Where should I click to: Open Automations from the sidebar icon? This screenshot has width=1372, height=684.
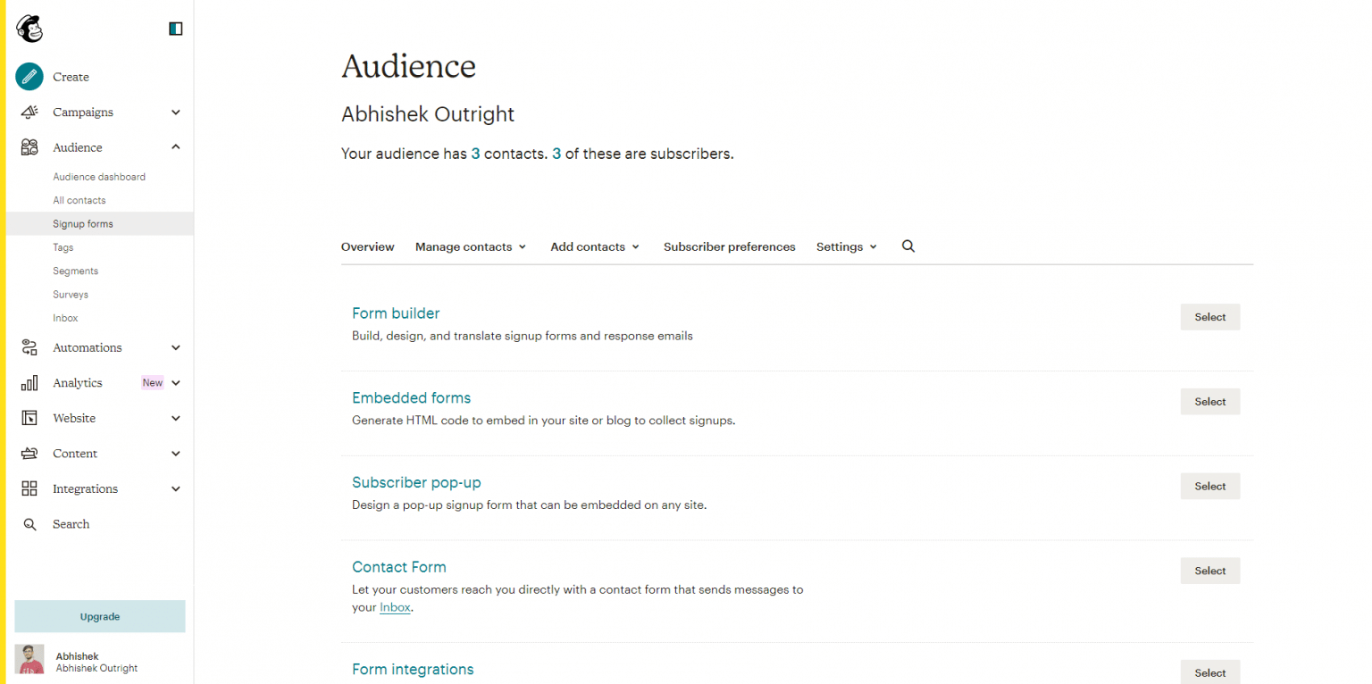[29, 347]
